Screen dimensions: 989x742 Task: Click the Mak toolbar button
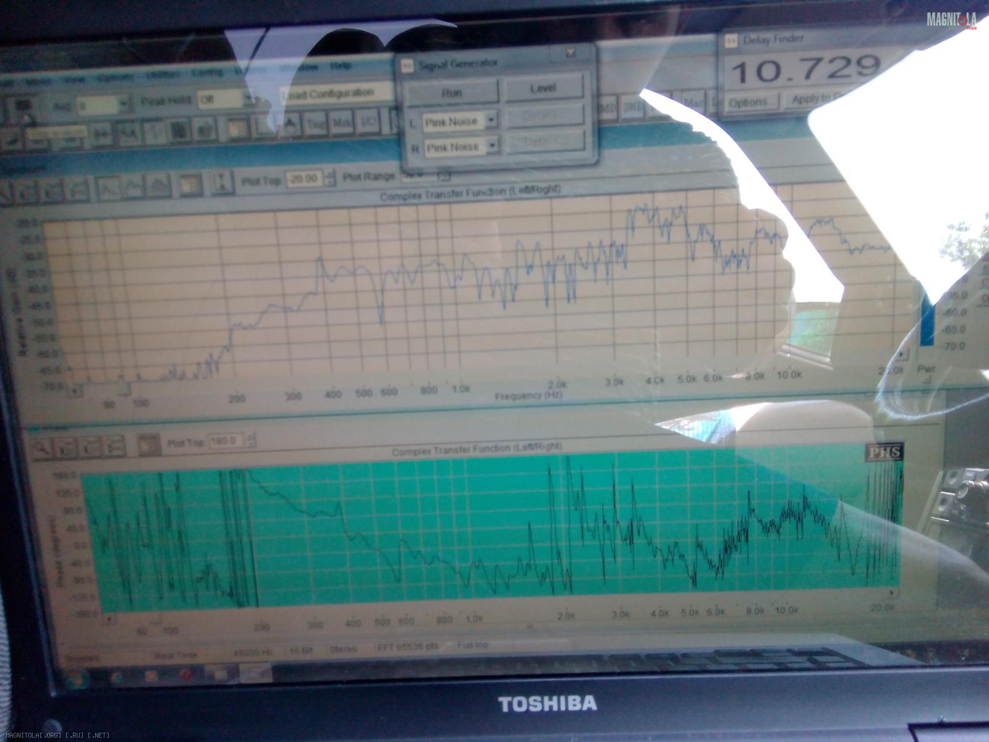(341, 122)
